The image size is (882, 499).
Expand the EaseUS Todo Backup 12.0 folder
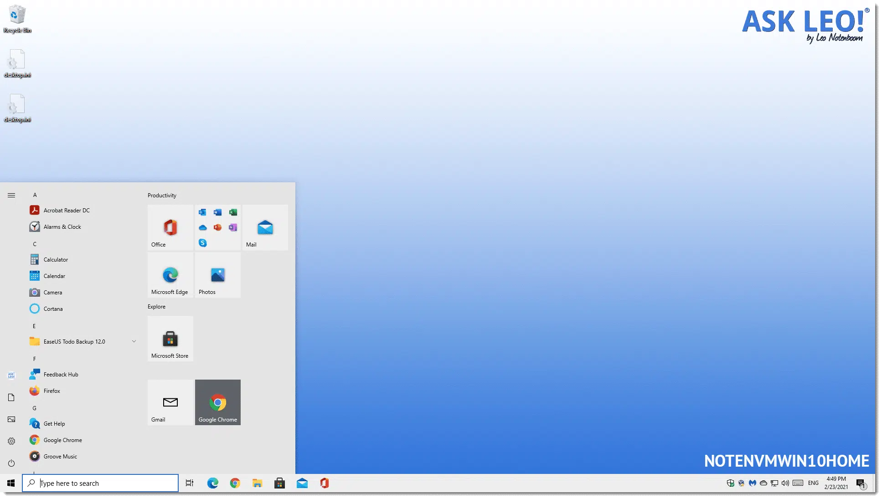click(82, 341)
